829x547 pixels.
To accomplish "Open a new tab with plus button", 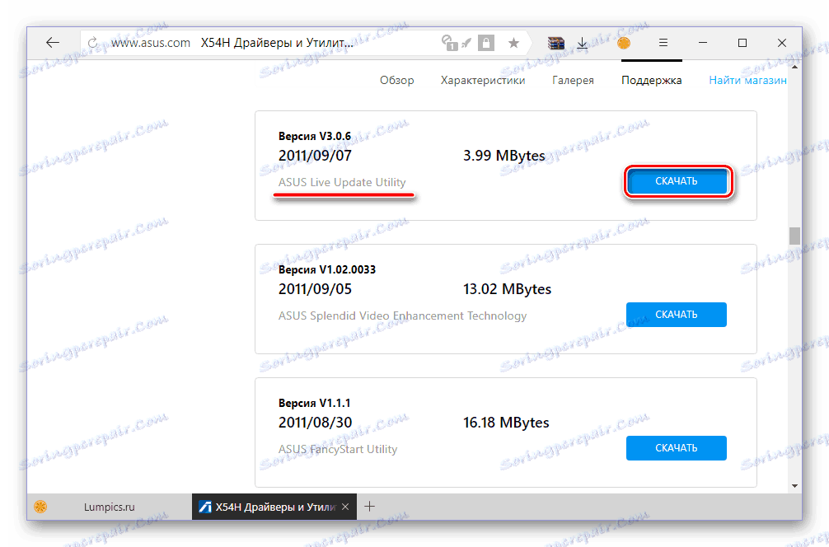I will (x=369, y=507).
